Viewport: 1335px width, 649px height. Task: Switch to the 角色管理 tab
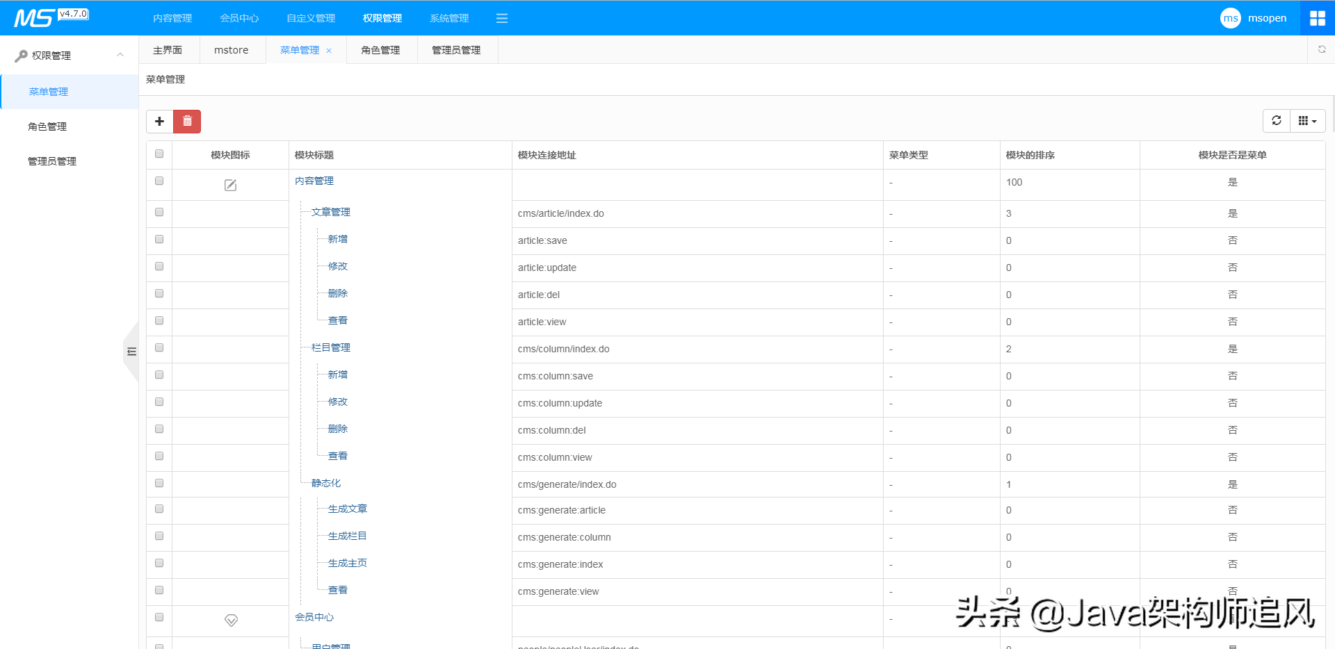coord(380,49)
